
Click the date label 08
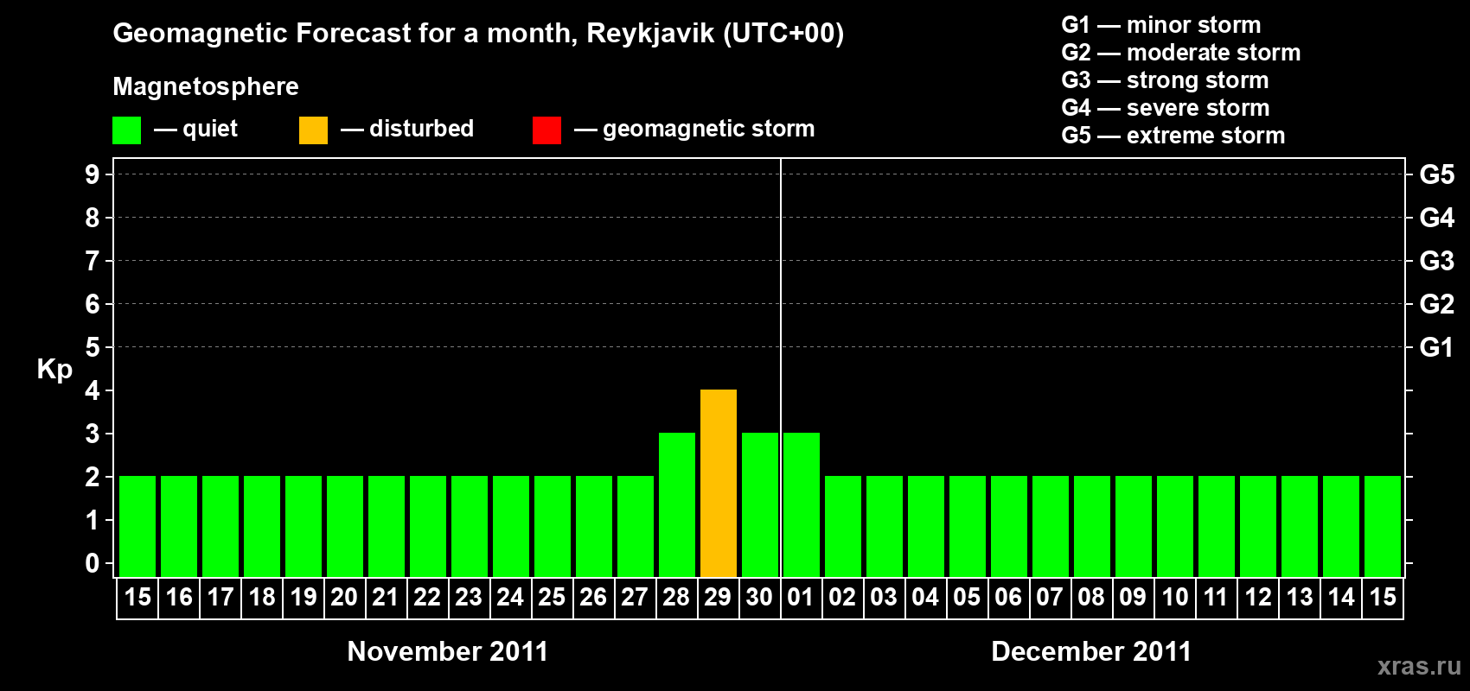[x=1091, y=597]
